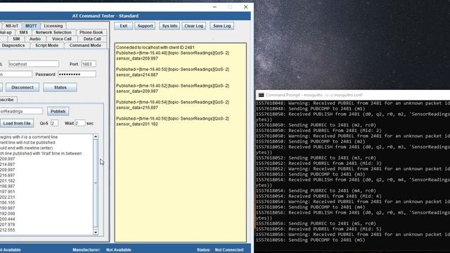The height and width of the screenshot is (253, 450).
Task: Close the AT Command Tester window
Action: click(x=245, y=7)
